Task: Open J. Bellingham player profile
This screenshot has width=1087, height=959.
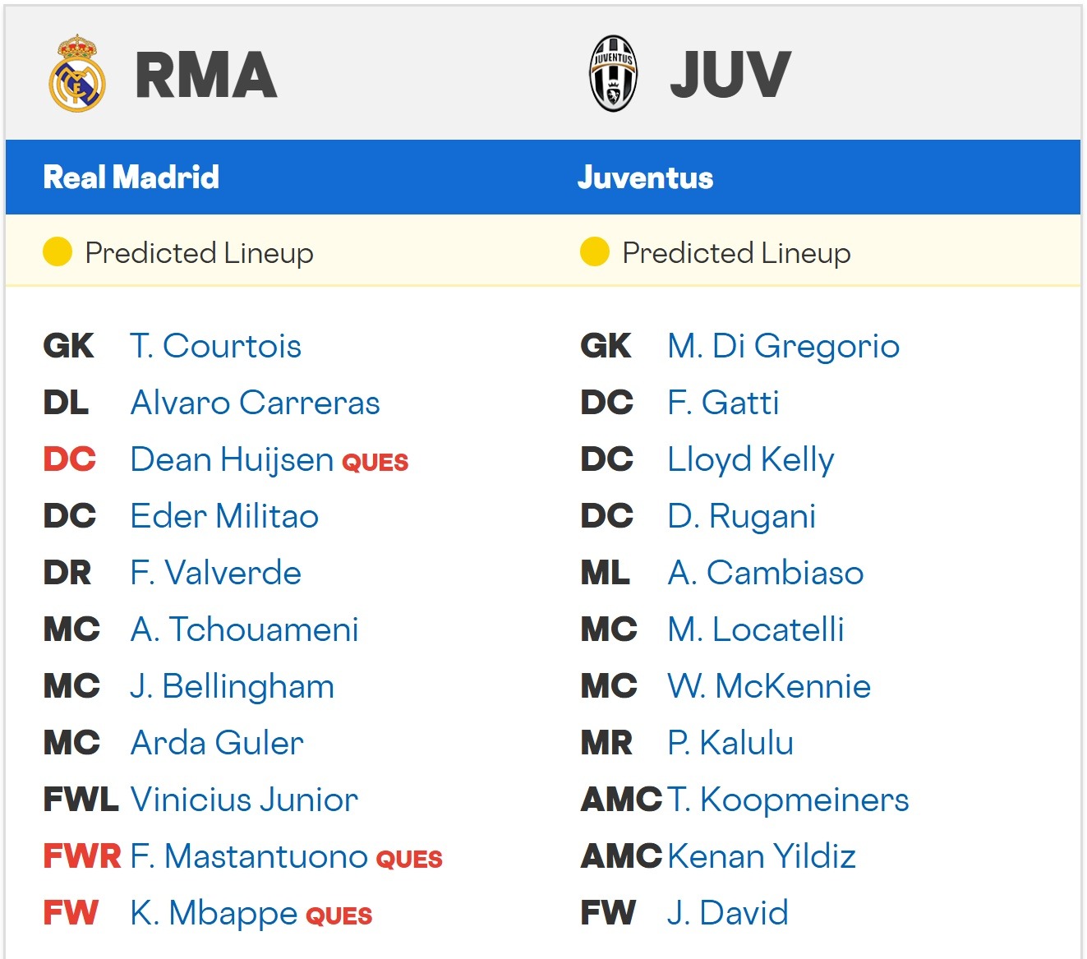Action: [x=232, y=686]
